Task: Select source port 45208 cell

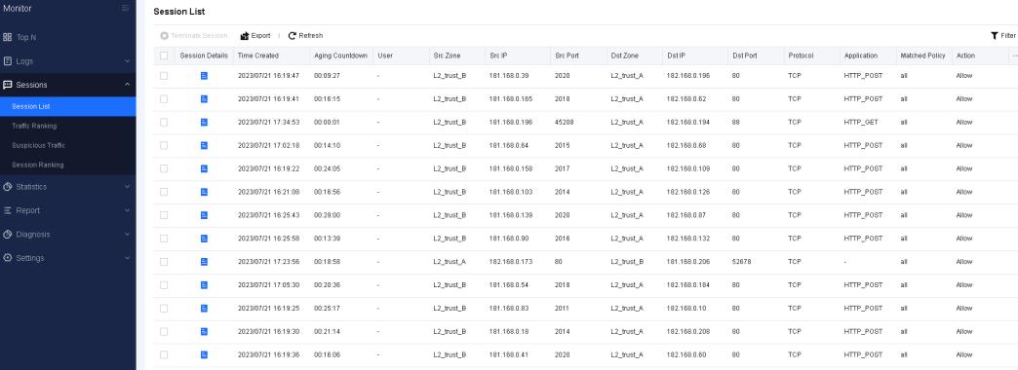Action: point(565,123)
